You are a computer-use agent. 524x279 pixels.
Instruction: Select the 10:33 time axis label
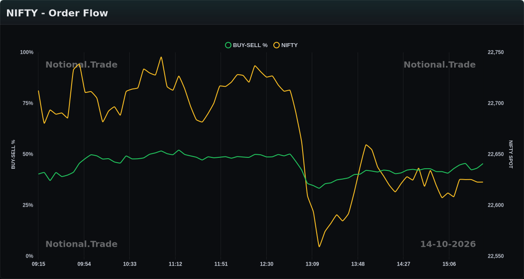[130, 264]
